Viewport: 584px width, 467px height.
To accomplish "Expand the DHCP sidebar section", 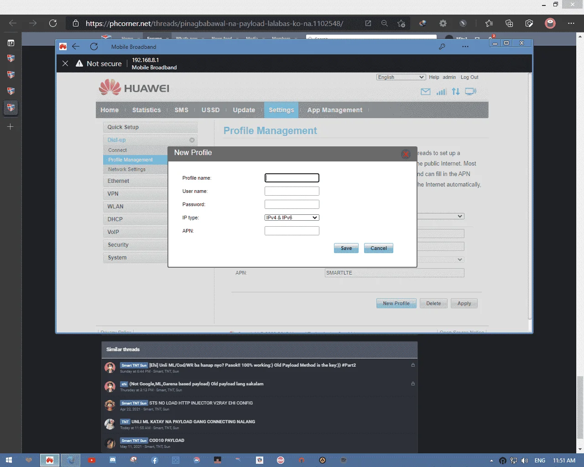I will click(x=136, y=219).
